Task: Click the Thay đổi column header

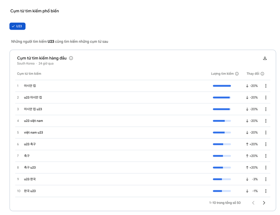Action: (x=253, y=74)
